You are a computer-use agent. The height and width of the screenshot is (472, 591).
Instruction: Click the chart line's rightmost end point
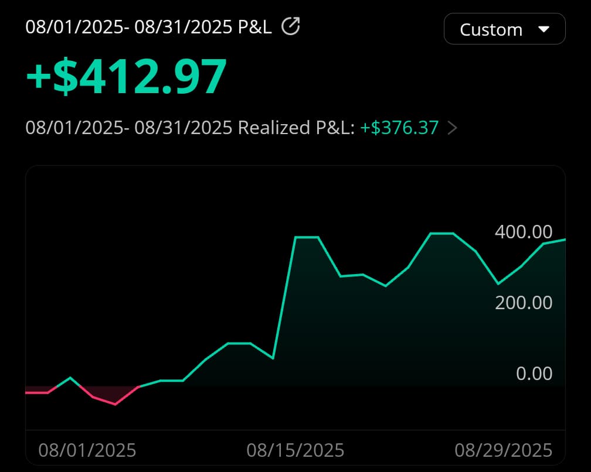coord(565,240)
